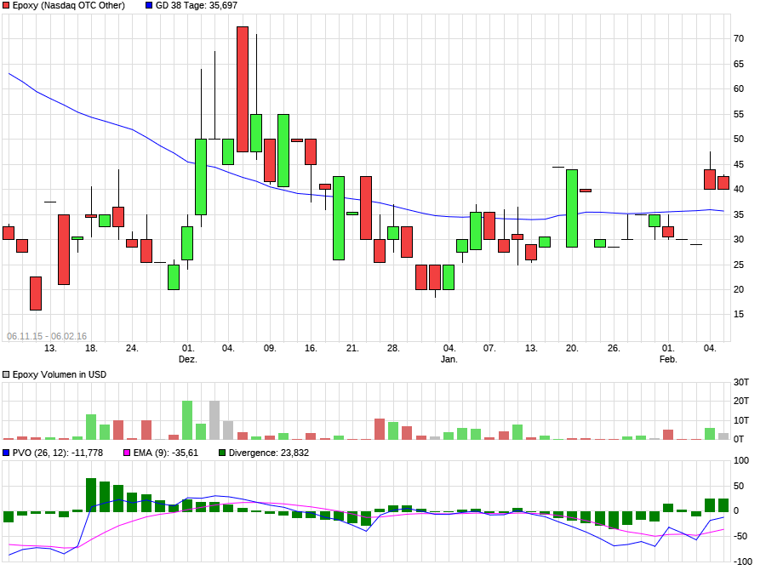Screen dimensions: 766x570
Task: Click the tall green candlestick above '20.' January
Action: pyautogui.click(x=572, y=208)
